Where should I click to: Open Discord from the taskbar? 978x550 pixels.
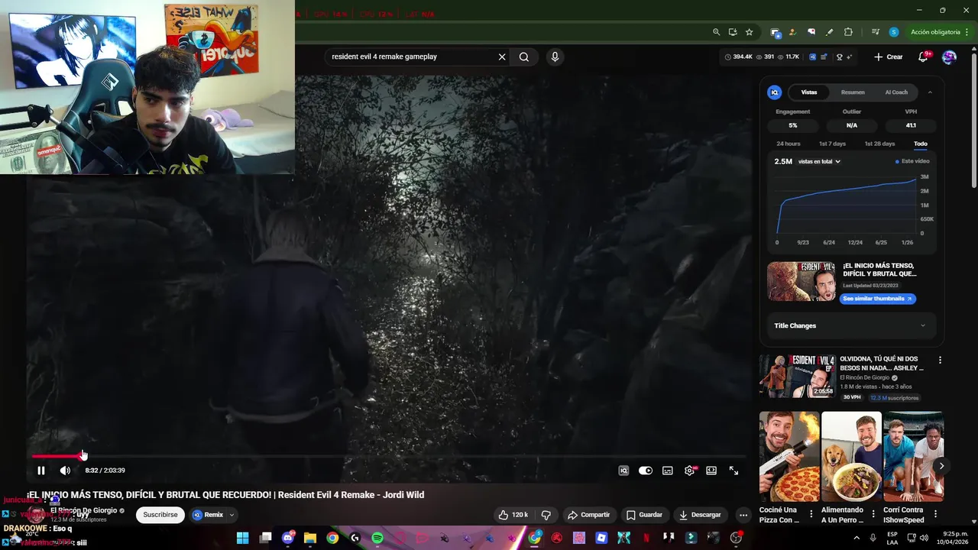(288, 538)
